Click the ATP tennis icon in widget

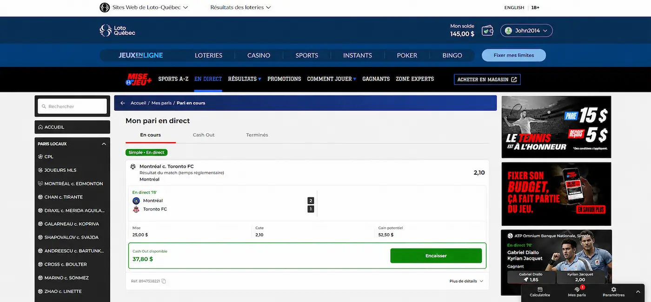coord(510,236)
